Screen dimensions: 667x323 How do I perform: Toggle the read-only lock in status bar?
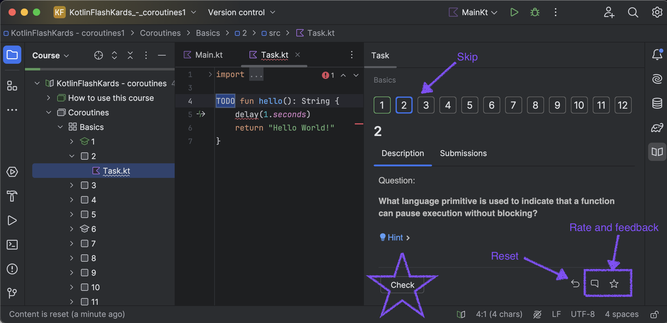(654, 314)
